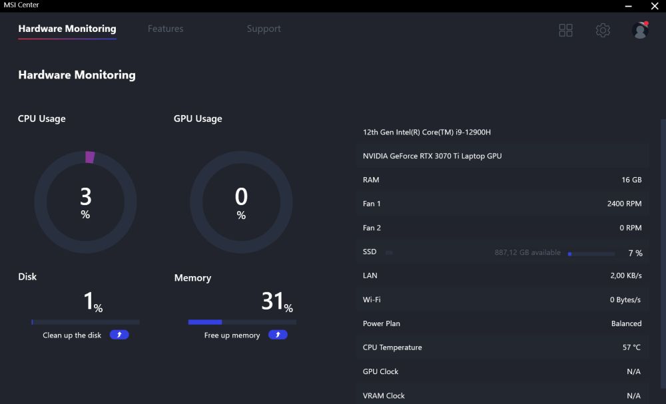The height and width of the screenshot is (404, 666).
Task: Click the SSD label
Action: [x=370, y=252]
